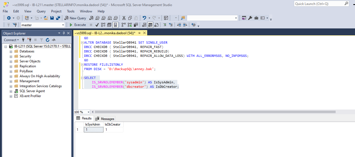Click the Decrease Indent icon
This screenshot has width=355, height=157.
point(179,25)
